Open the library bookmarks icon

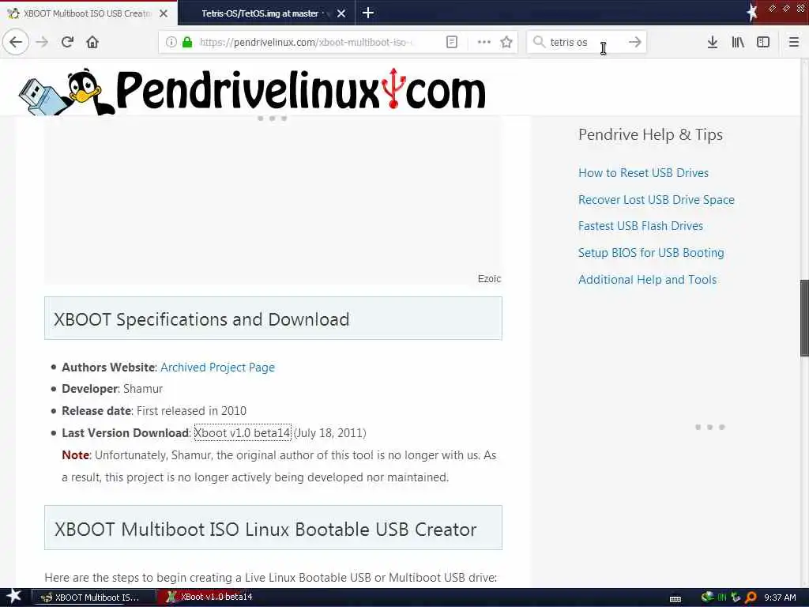[738, 42]
